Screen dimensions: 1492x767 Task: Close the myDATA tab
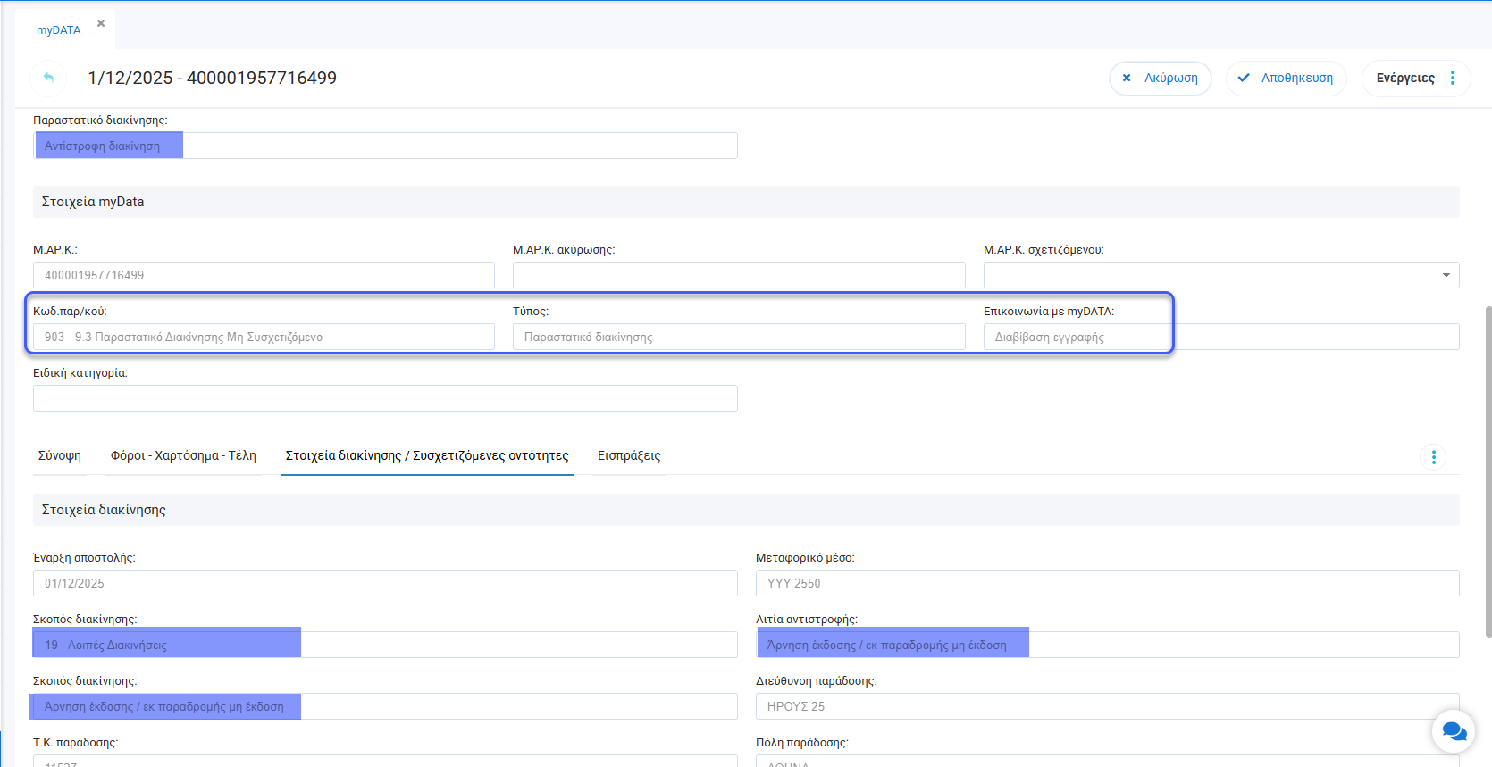pos(101,23)
